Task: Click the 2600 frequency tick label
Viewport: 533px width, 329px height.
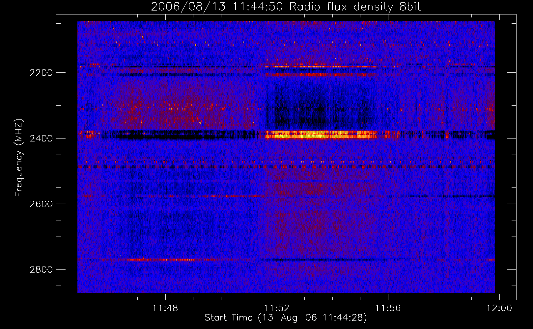Action: tap(41, 204)
